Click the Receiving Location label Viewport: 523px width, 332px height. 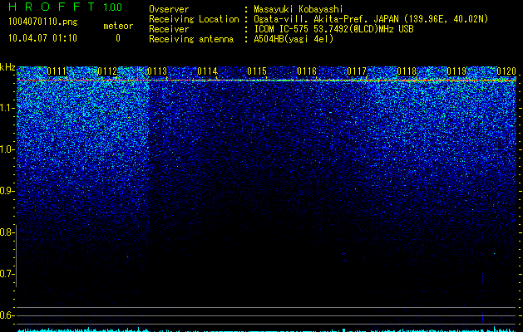[194, 19]
